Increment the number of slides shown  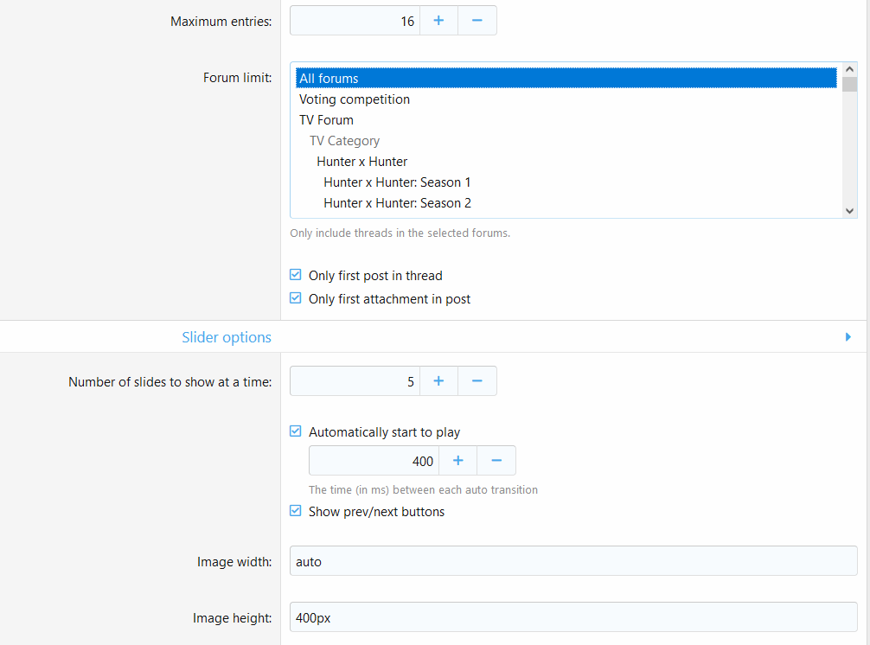point(438,380)
